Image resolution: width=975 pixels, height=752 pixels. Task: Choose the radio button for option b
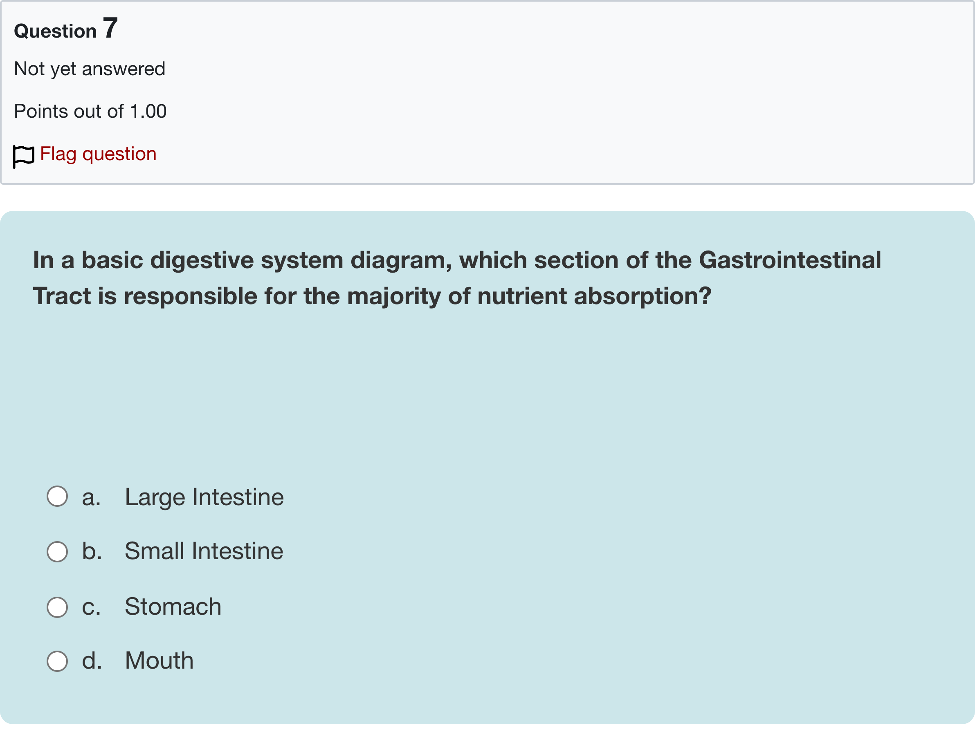[x=57, y=552]
